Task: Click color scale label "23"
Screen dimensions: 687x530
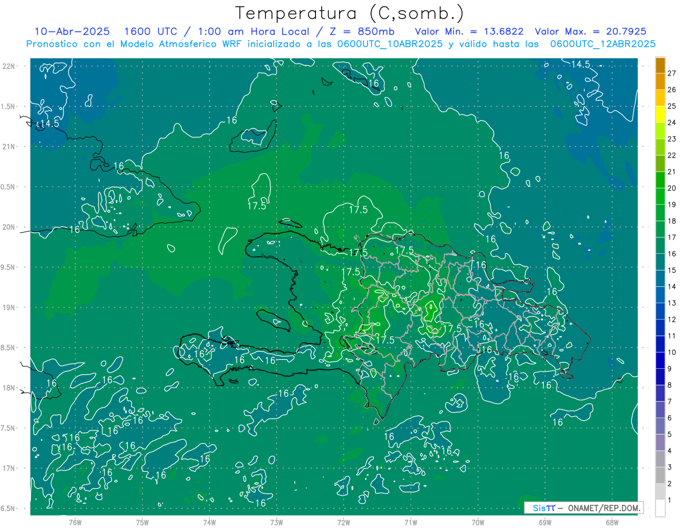Action: [x=672, y=139]
